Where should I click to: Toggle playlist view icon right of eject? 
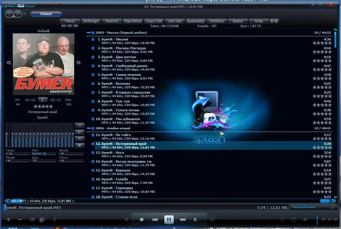212,220
